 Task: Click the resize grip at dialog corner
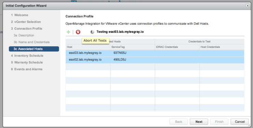249,125
